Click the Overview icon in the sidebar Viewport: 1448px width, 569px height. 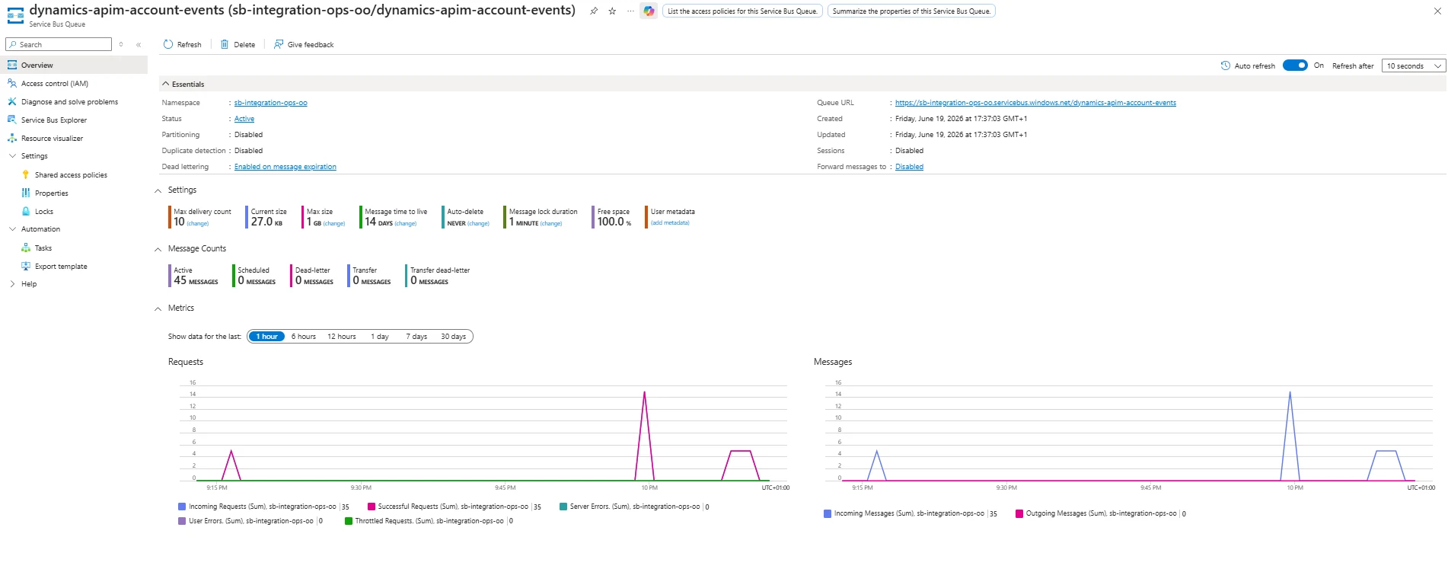click(12, 65)
